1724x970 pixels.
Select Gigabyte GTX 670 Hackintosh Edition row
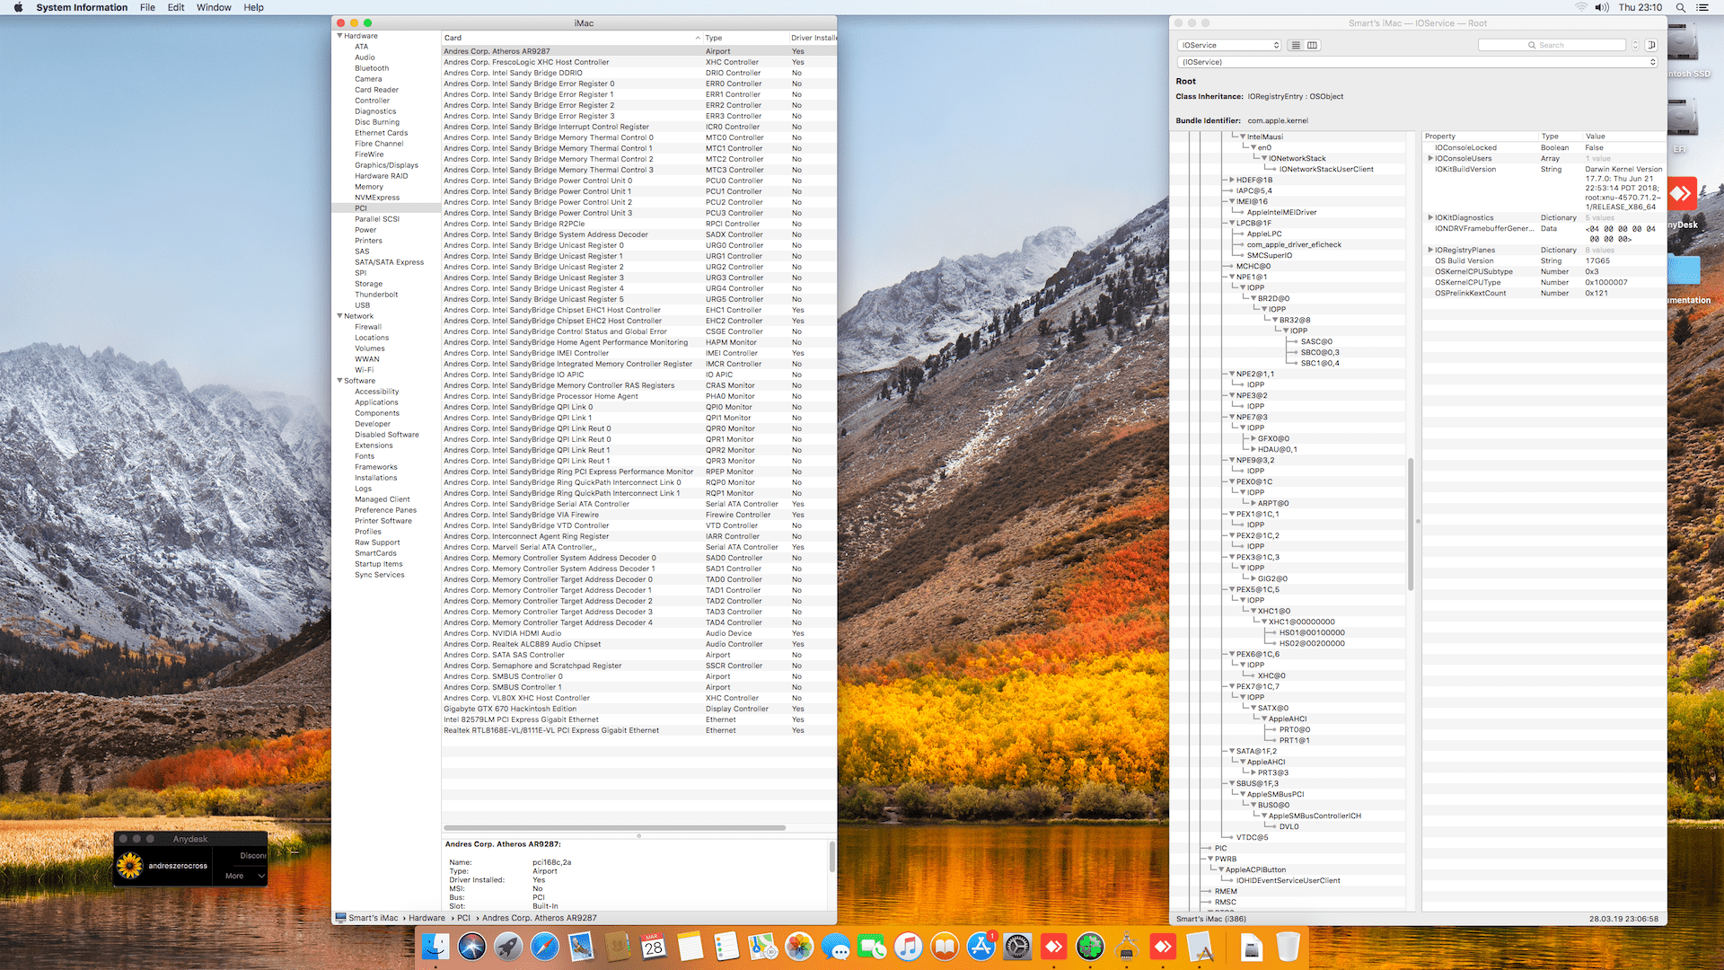point(638,709)
